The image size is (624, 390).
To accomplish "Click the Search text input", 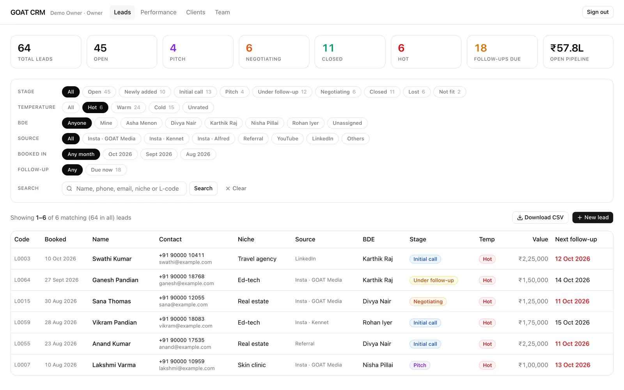I will point(124,189).
